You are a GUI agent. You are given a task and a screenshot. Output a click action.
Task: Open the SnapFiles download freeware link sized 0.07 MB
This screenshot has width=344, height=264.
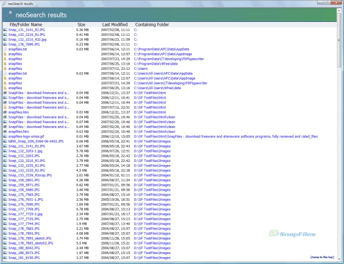[38, 122]
